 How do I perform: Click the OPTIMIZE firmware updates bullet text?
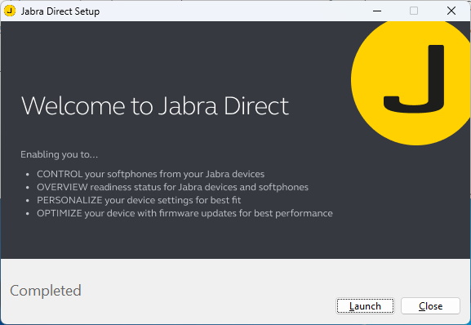[x=184, y=213]
